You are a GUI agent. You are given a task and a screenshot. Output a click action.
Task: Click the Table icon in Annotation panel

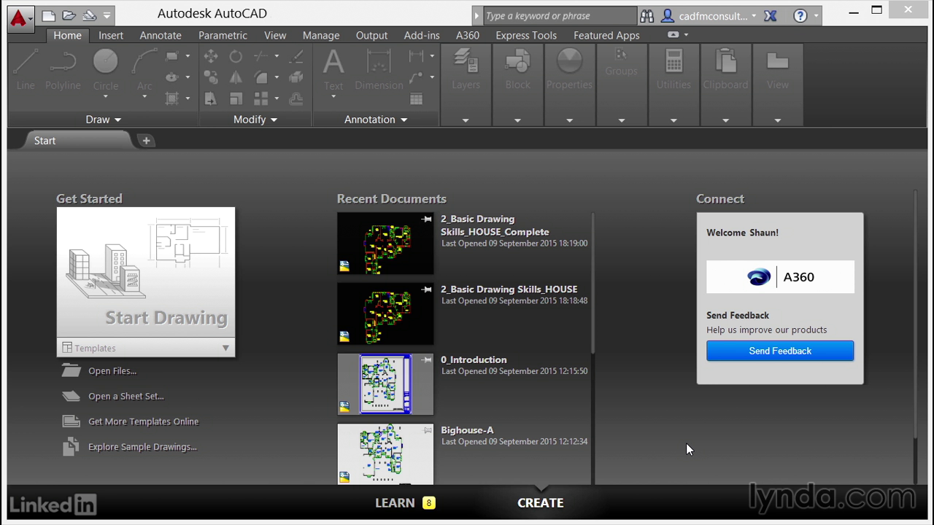[416, 99]
